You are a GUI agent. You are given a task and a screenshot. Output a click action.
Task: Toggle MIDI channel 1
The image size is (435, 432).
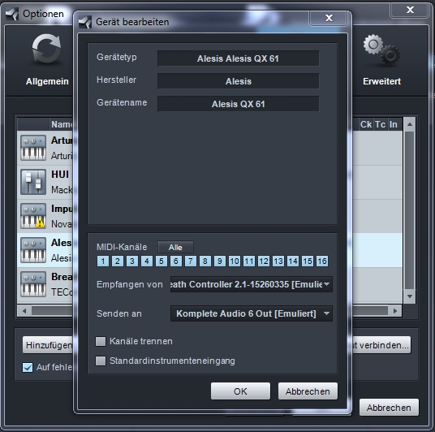pos(103,261)
